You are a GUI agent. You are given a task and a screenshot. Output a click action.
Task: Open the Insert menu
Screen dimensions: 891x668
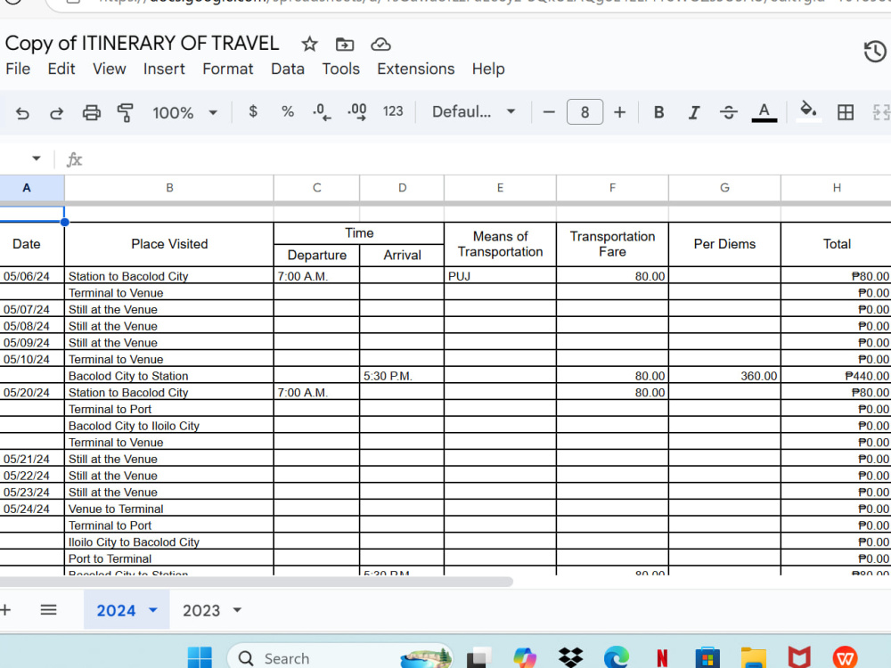point(164,69)
